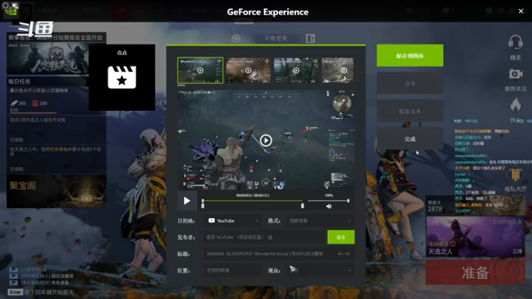
Task: Click the 完成 done button
Action: [410, 139]
